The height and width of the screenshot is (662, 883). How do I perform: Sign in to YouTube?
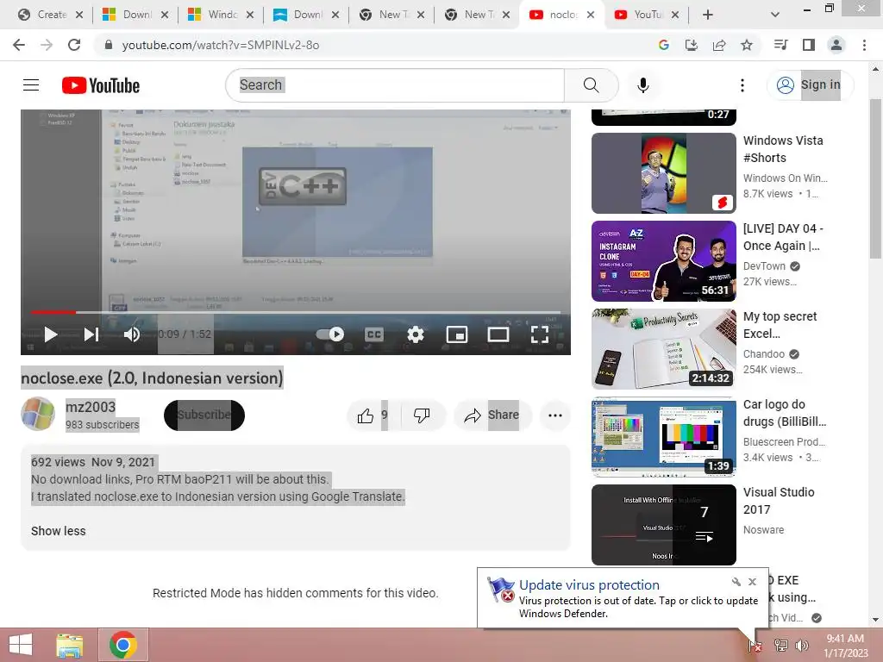(x=810, y=85)
